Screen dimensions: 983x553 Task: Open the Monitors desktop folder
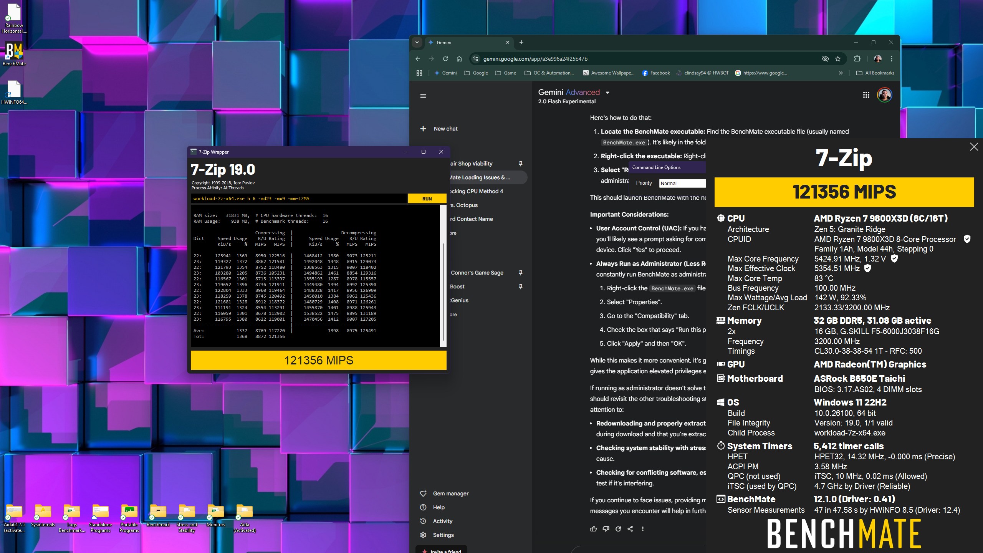[216, 516]
